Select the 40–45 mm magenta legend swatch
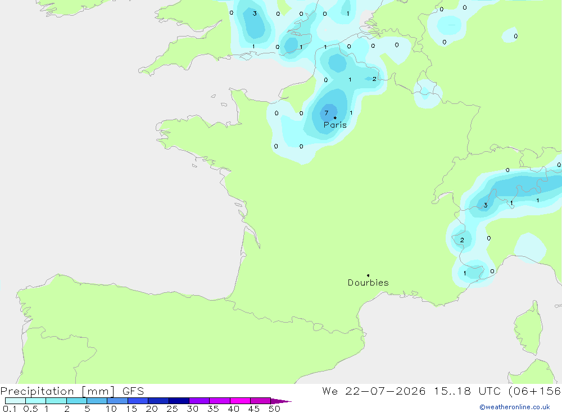Viewport: 562px width, 412px height. pyautogui.click(x=240, y=401)
